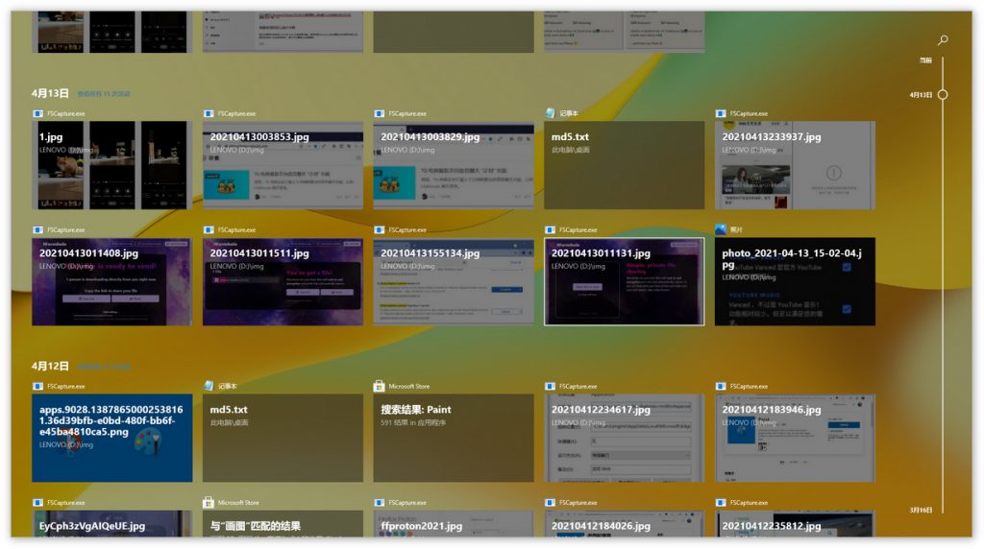
Task: Click the 4月13日 handle on timeline slider
Action: [x=943, y=94]
